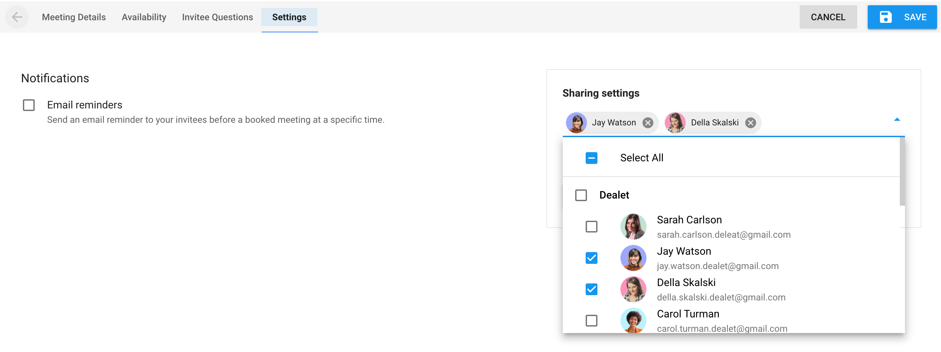Click the Jay Watson chip avatar
This screenshot has height=352, width=941.
point(577,123)
